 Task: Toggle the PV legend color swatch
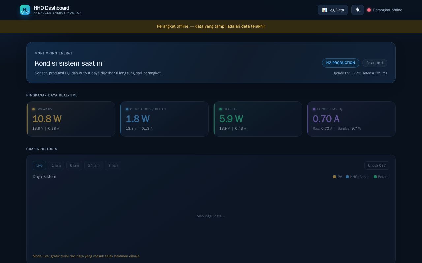point(334,177)
